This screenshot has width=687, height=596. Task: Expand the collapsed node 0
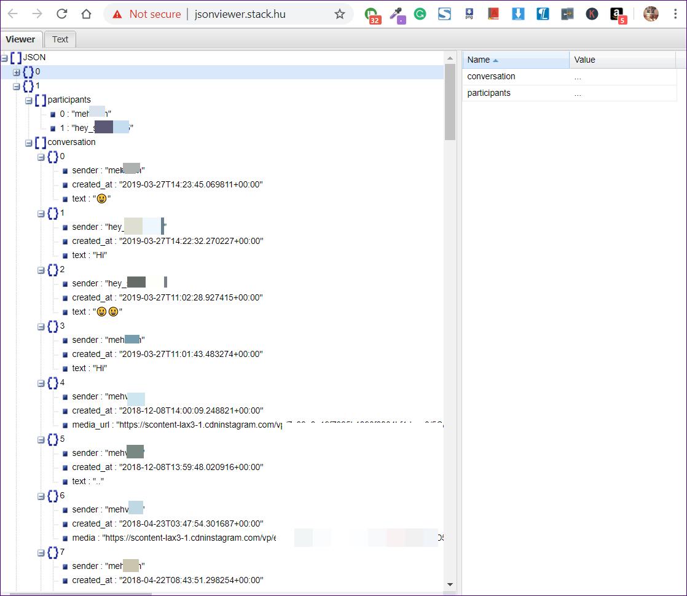[x=17, y=73]
